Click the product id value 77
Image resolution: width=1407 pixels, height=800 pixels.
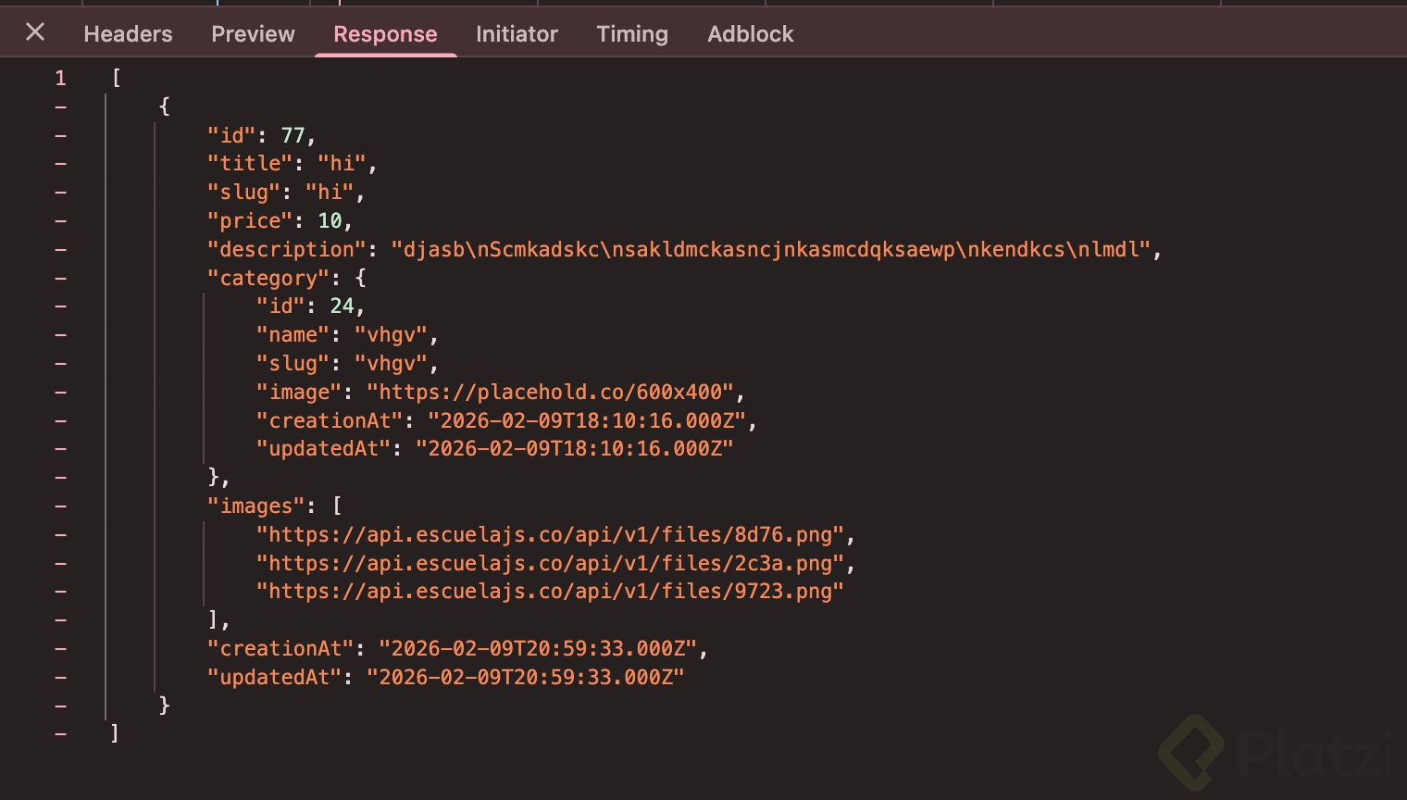(293, 135)
